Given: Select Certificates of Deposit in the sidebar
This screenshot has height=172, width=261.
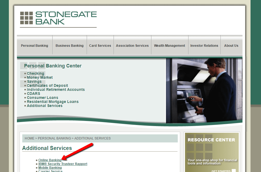Looking at the screenshot, I should coord(48,85).
